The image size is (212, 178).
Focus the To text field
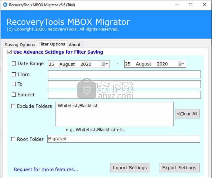pos(124,84)
